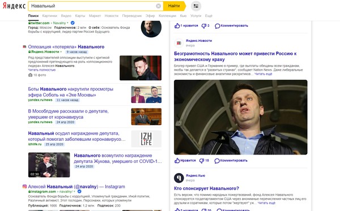Image resolution: width=340 pixels, height=211 pixels.
Task: Open the Новости tab
Action: pyautogui.click(x=112, y=16)
